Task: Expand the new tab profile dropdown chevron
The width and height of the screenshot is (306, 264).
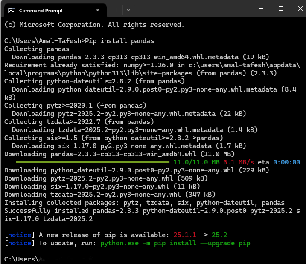Action: pyautogui.click(x=128, y=10)
